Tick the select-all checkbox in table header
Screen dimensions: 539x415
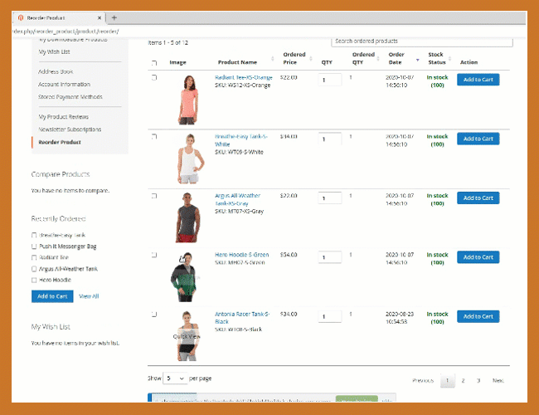click(154, 63)
